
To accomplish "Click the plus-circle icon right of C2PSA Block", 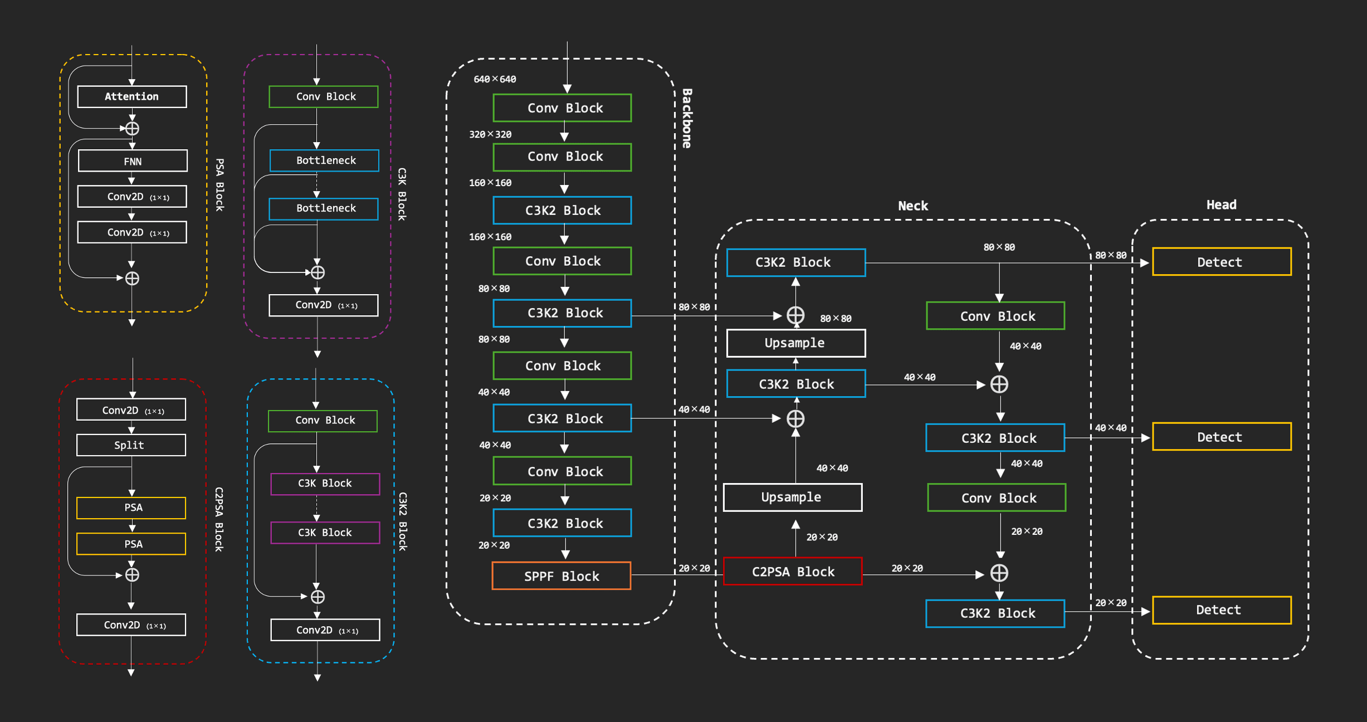I will coord(999,573).
